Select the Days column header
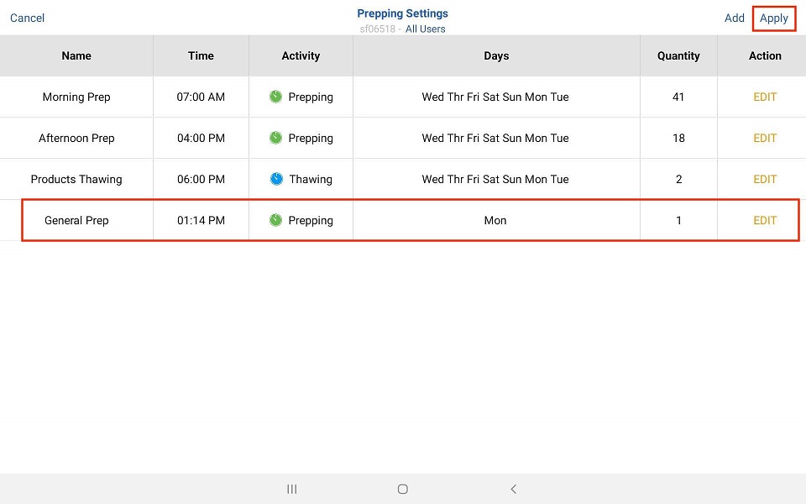Viewport: 806px width, 504px height. coord(496,55)
